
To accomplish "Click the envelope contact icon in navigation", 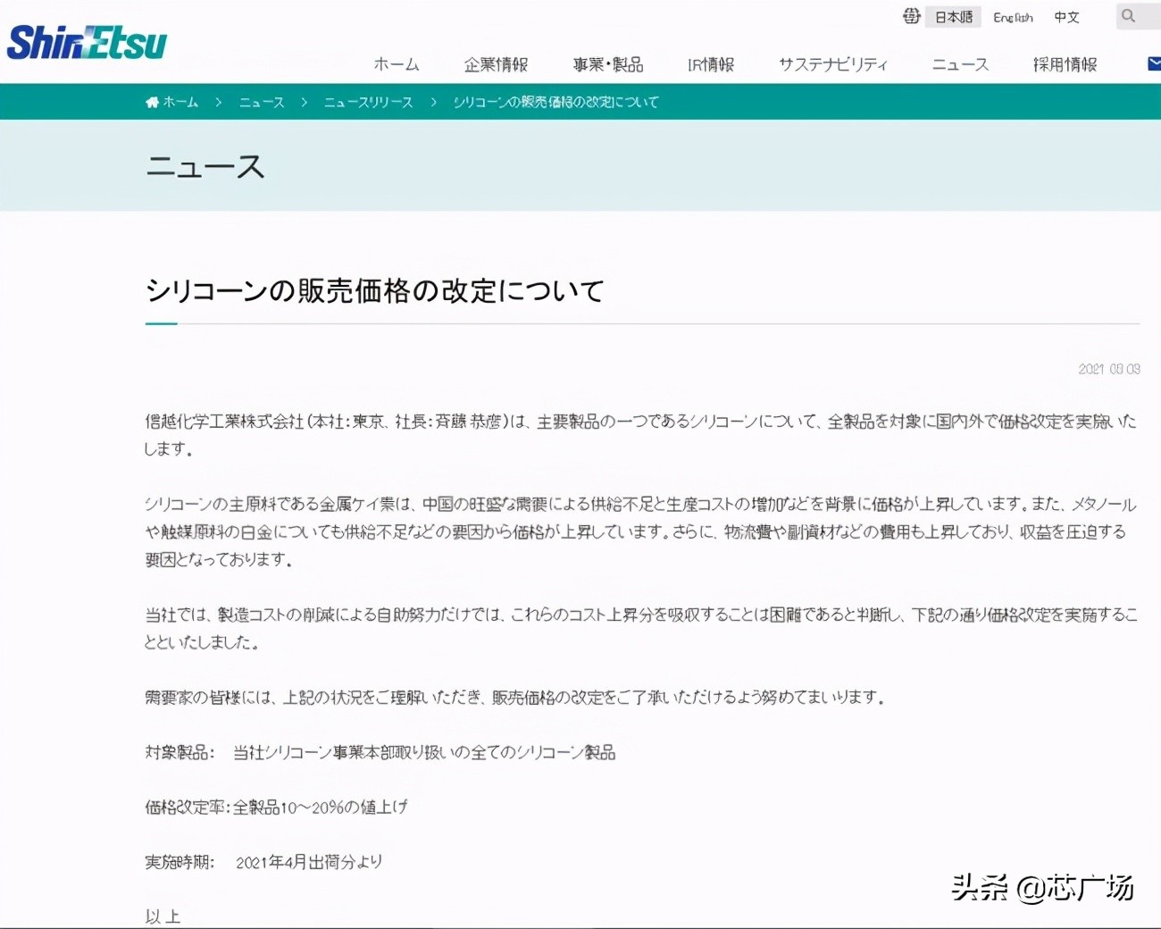I will point(1153,63).
